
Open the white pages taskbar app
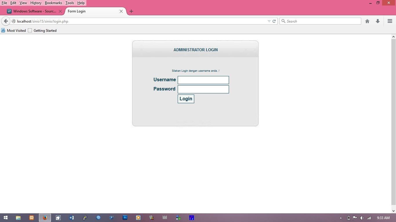click(x=58, y=218)
